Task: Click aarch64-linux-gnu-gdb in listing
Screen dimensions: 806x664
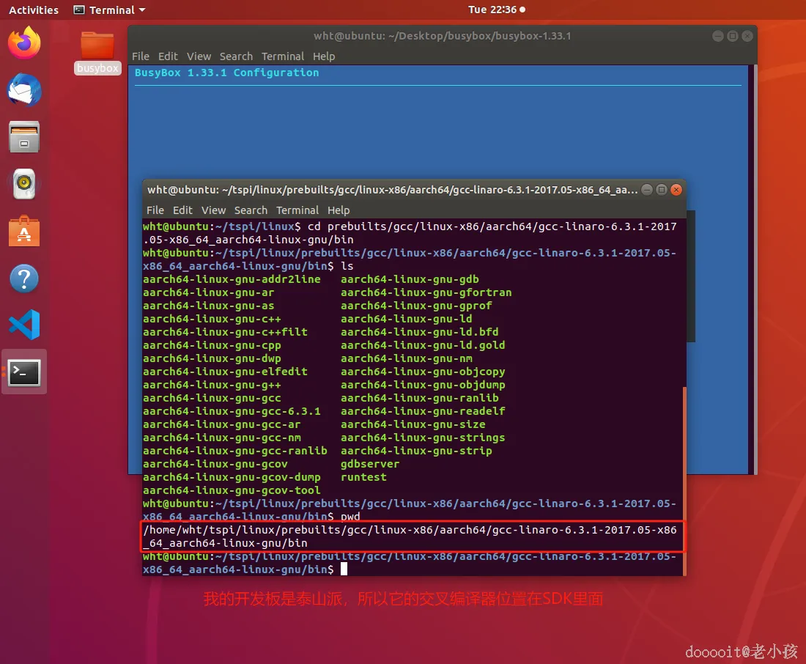Action: coord(410,279)
